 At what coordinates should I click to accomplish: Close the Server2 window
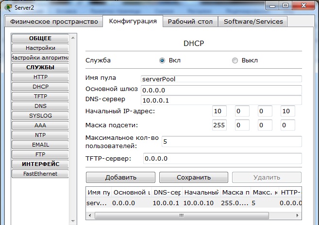(x=304, y=6)
